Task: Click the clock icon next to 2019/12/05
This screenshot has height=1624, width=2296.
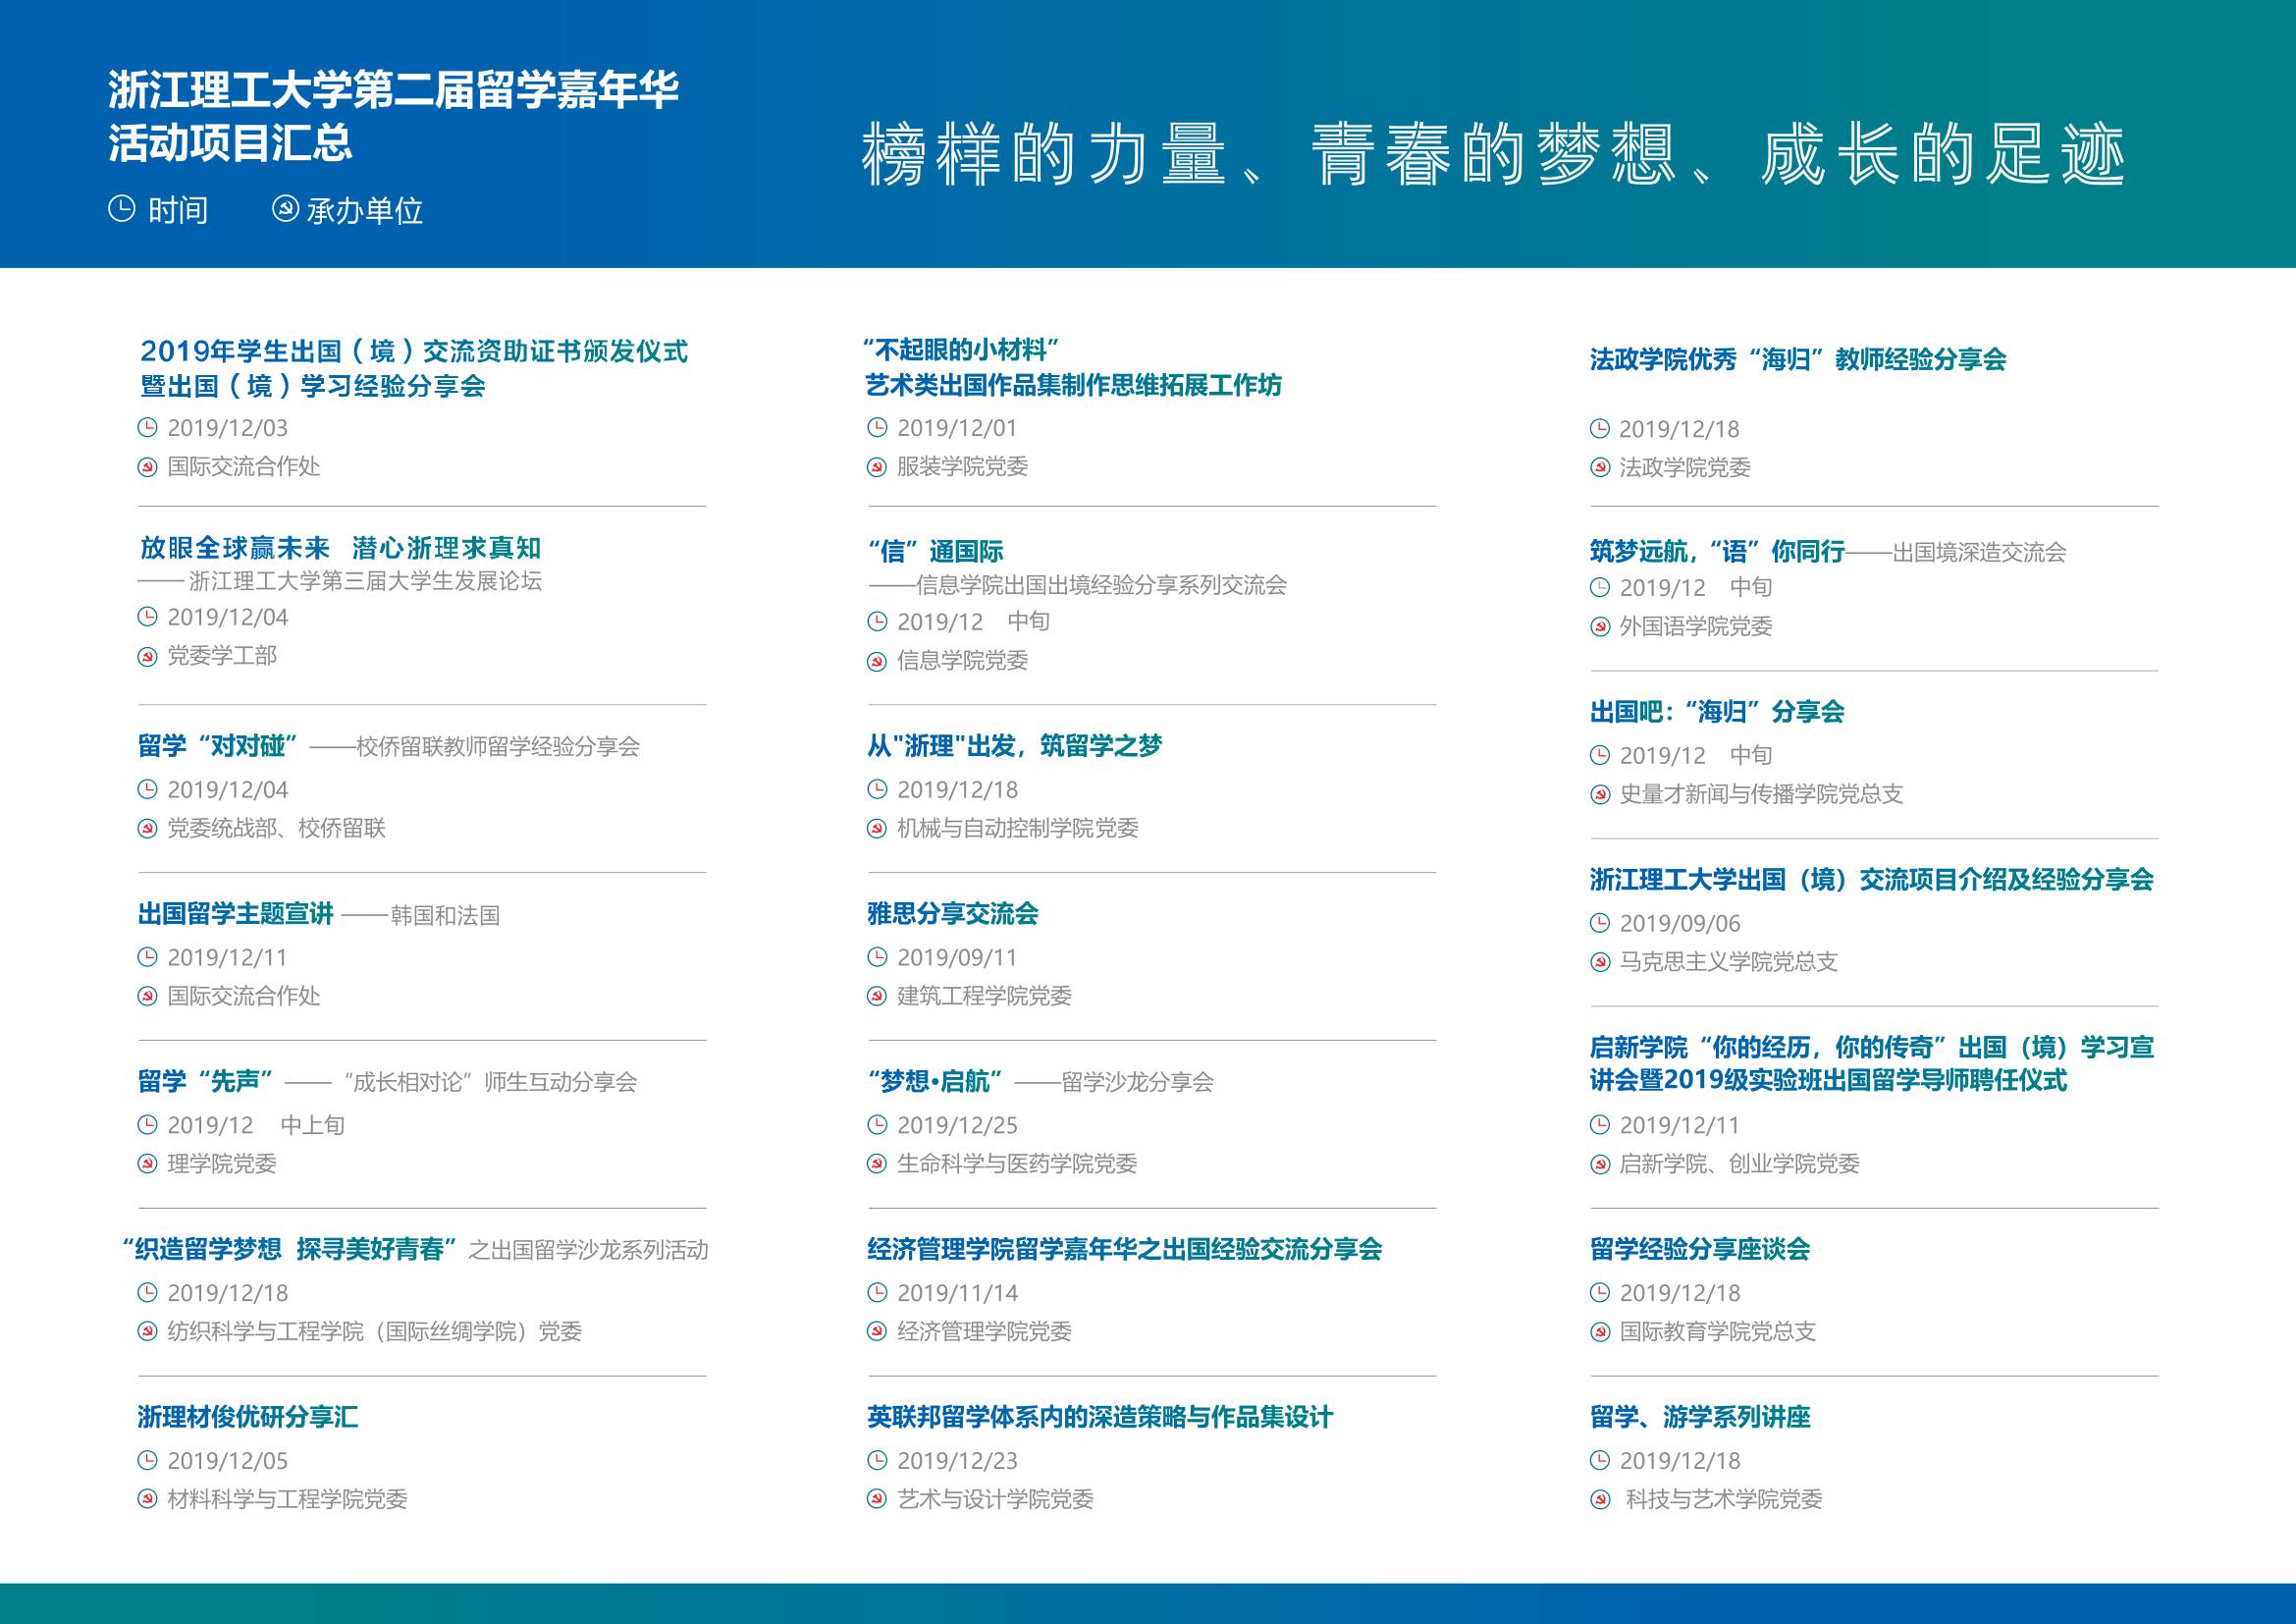Action: click(x=147, y=1461)
